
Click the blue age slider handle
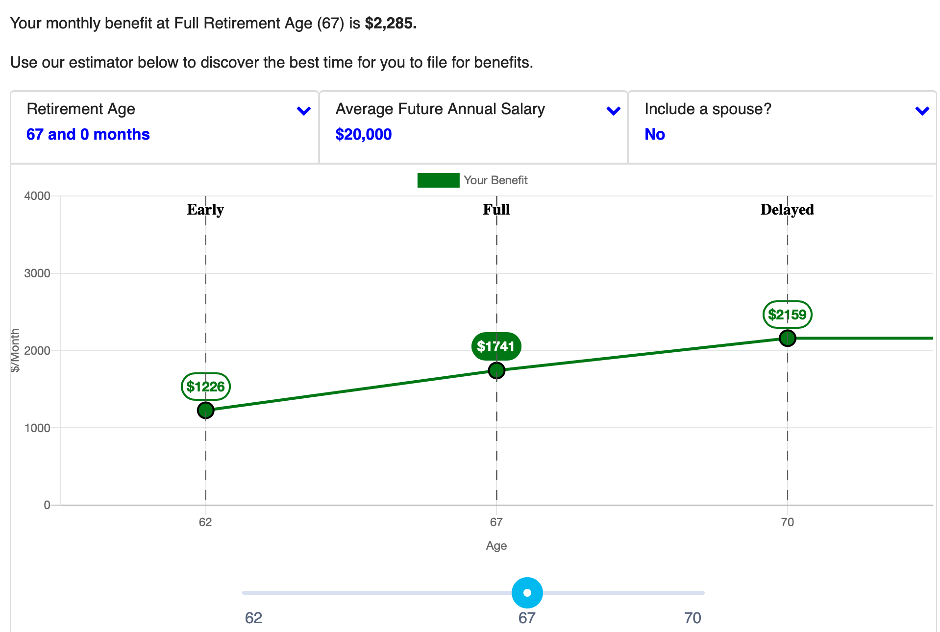pyautogui.click(x=527, y=593)
